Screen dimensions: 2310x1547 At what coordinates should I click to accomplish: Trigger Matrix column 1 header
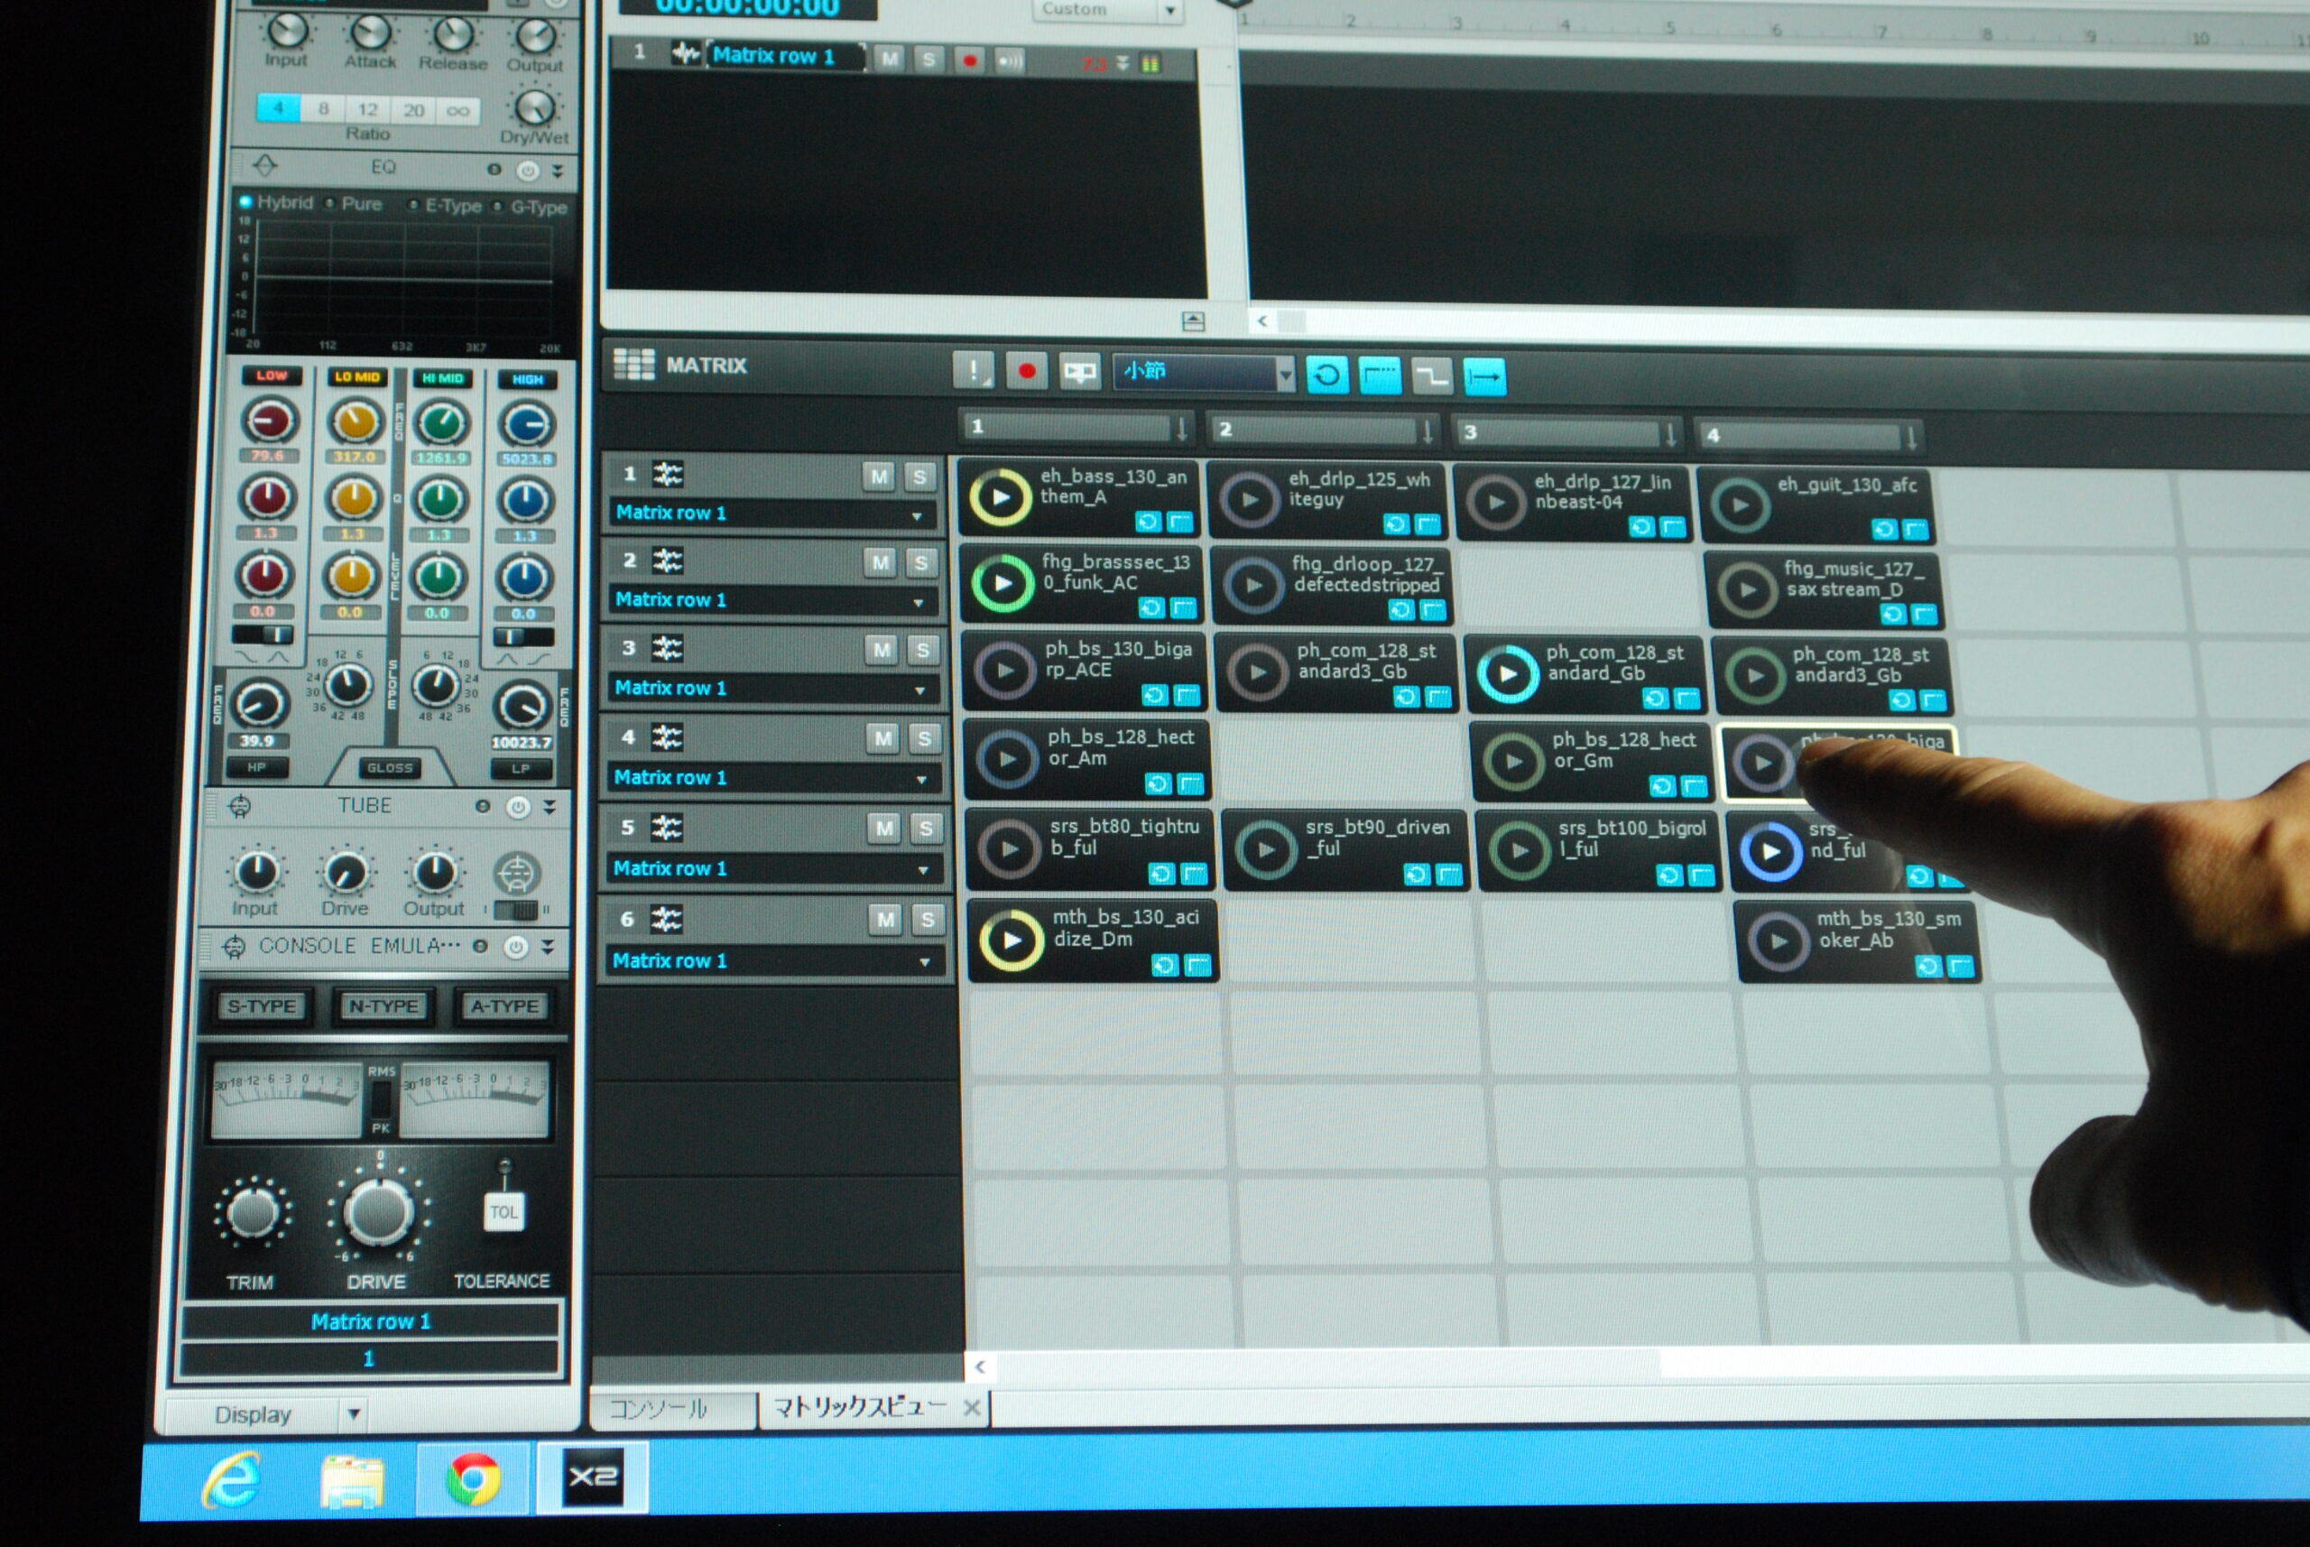point(1077,427)
